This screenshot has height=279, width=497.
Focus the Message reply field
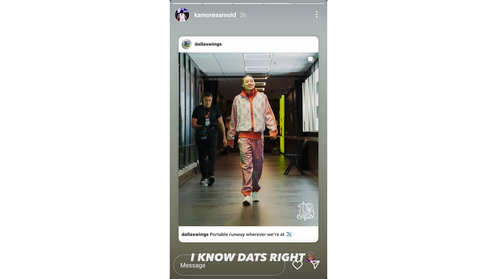pyautogui.click(x=229, y=265)
